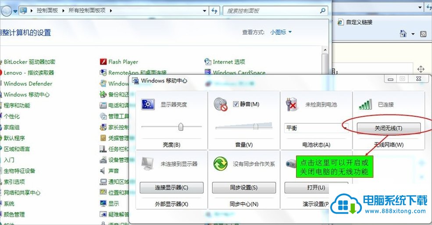Open Lenovo - 指纹读取器 link
Viewport: 432px width, 225px height.
pos(29,73)
